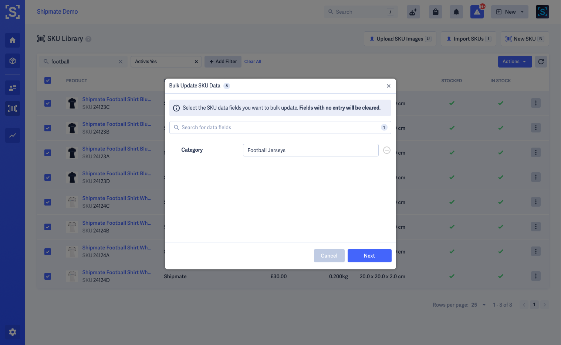561x345 pixels.
Task: Remove the Active: Yes filter
Action: [196, 62]
